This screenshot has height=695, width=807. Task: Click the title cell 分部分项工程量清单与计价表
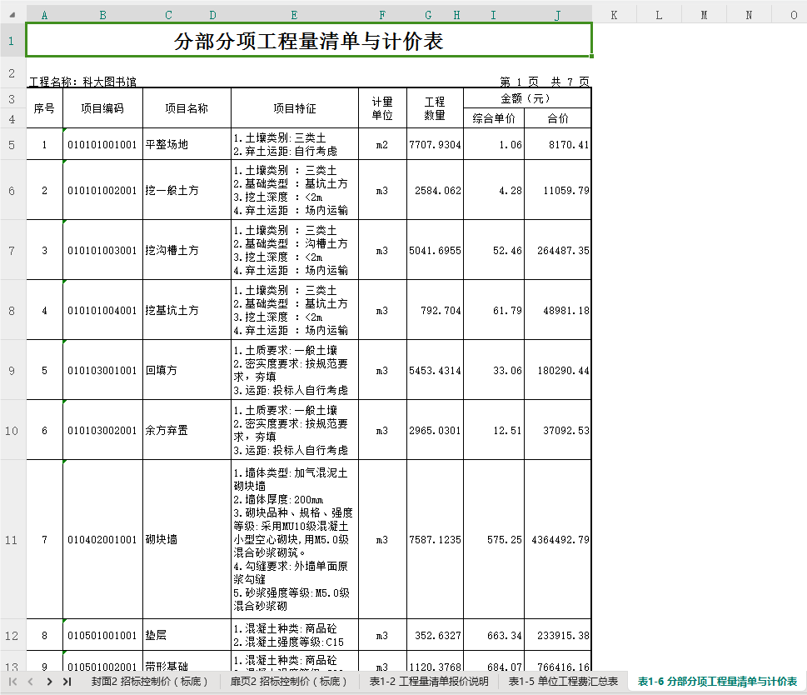[x=309, y=41]
